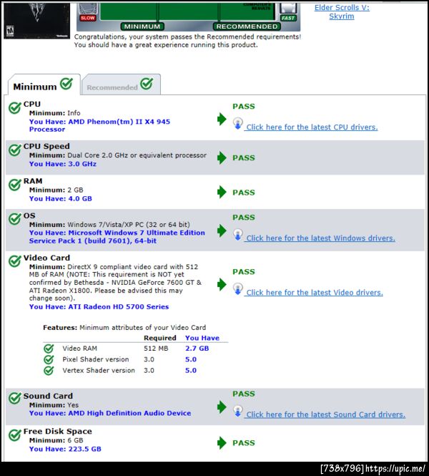Click the Skyrim game cover thumbnail
Viewport: 429px width, 476px height.
pyautogui.click(x=36, y=20)
